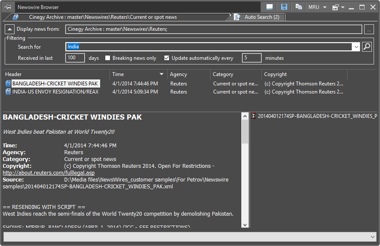Image resolution: width=380 pixels, height=246 pixels.
Task: Click the BANGLADESH-CRICKET WINDIES PAK preview heading
Action: click(72, 117)
